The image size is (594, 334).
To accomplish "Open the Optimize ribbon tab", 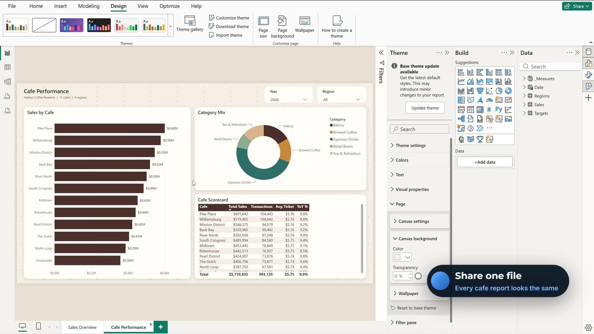I will [x=169, y=6].
